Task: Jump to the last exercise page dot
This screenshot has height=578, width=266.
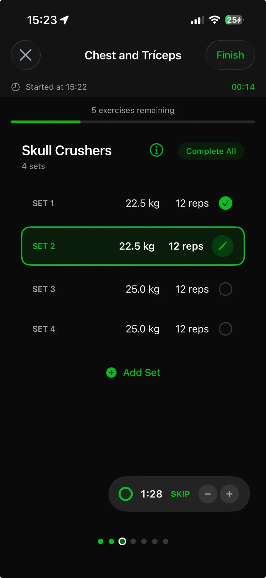Action: [165, 541]
